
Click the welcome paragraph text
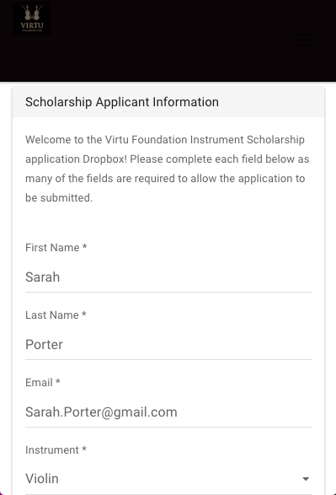[168, 169]
